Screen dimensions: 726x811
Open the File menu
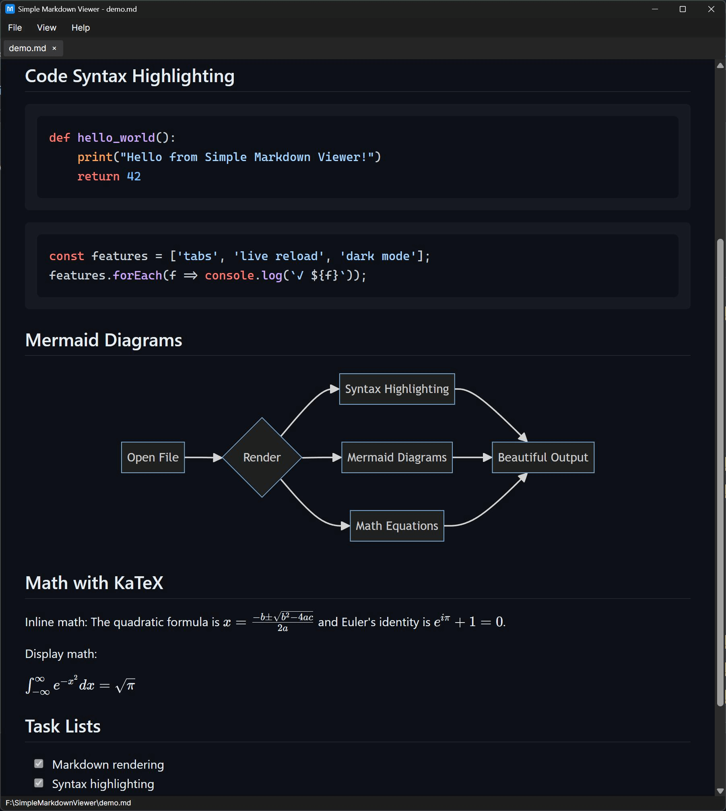pos(15,28)
